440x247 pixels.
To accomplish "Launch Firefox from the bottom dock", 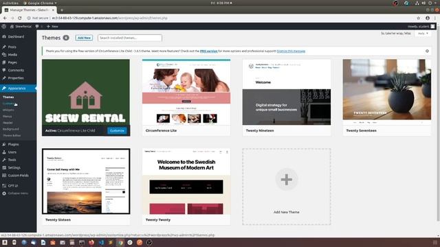I will coord(91,242).
